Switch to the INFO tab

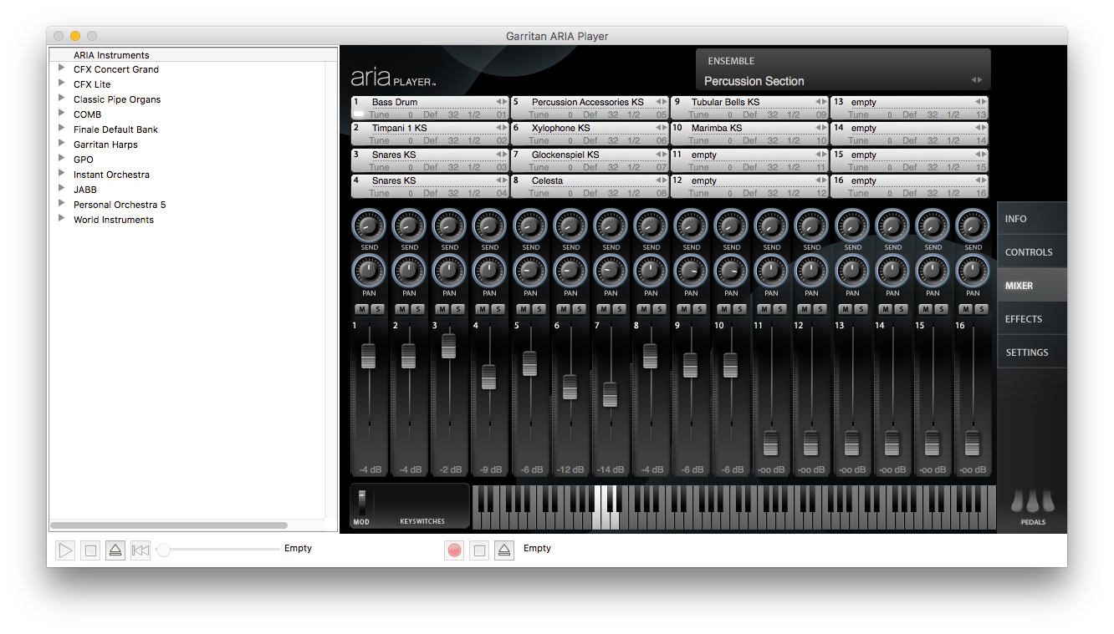click(1032, 219)
